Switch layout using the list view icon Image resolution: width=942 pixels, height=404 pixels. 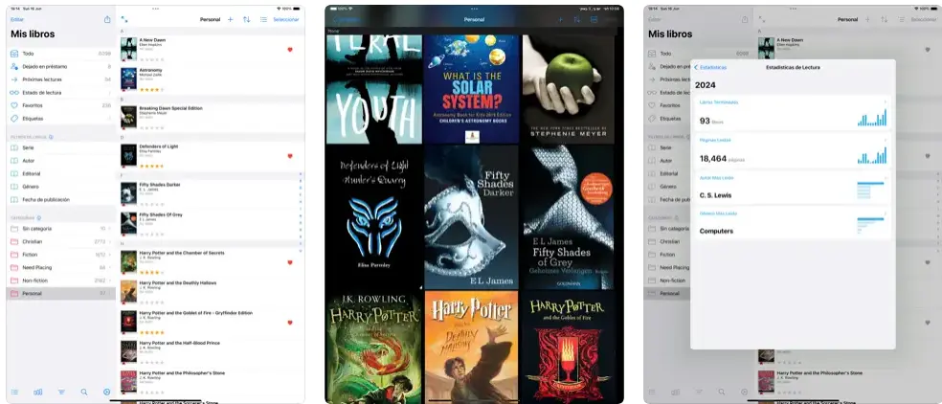coord(263,19)
